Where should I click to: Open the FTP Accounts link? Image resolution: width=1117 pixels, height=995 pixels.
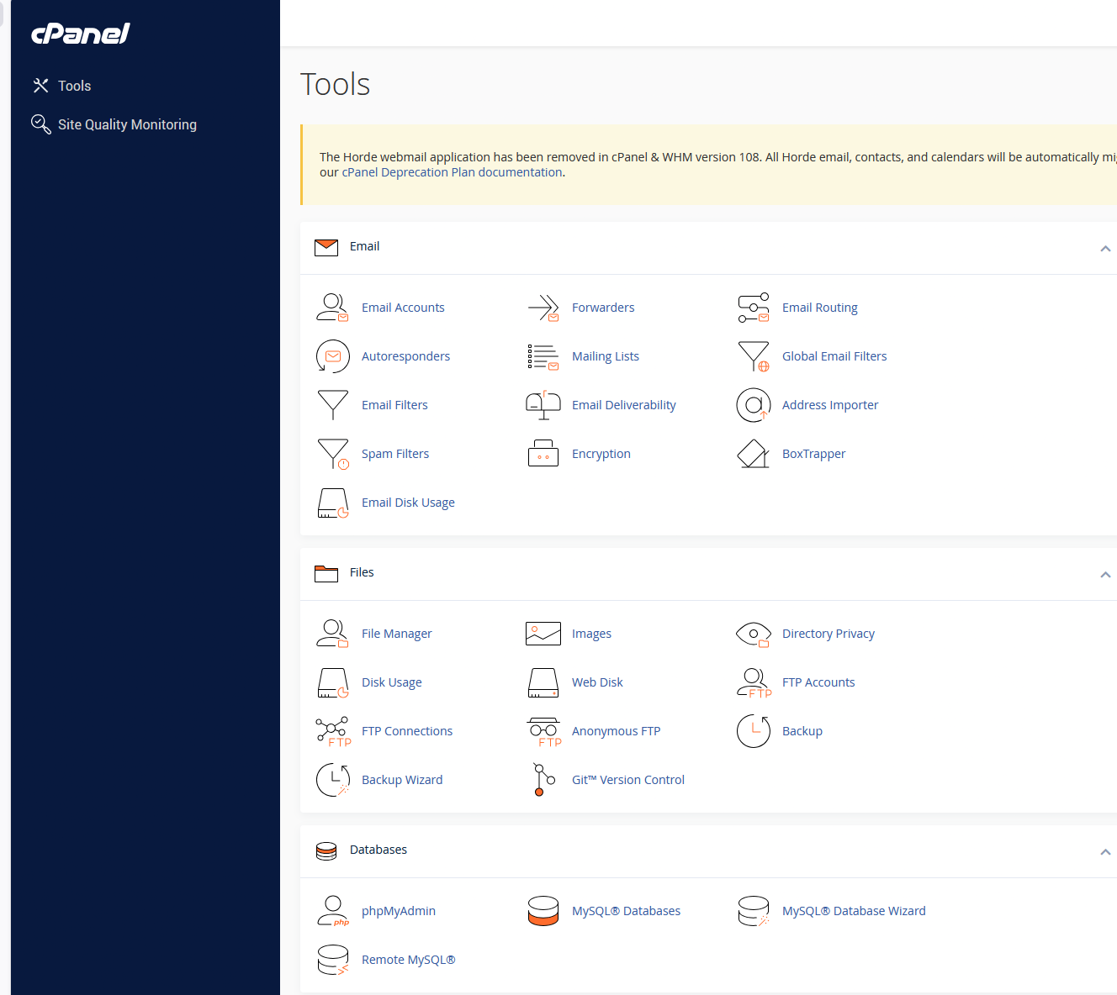[x=818, y=682]
